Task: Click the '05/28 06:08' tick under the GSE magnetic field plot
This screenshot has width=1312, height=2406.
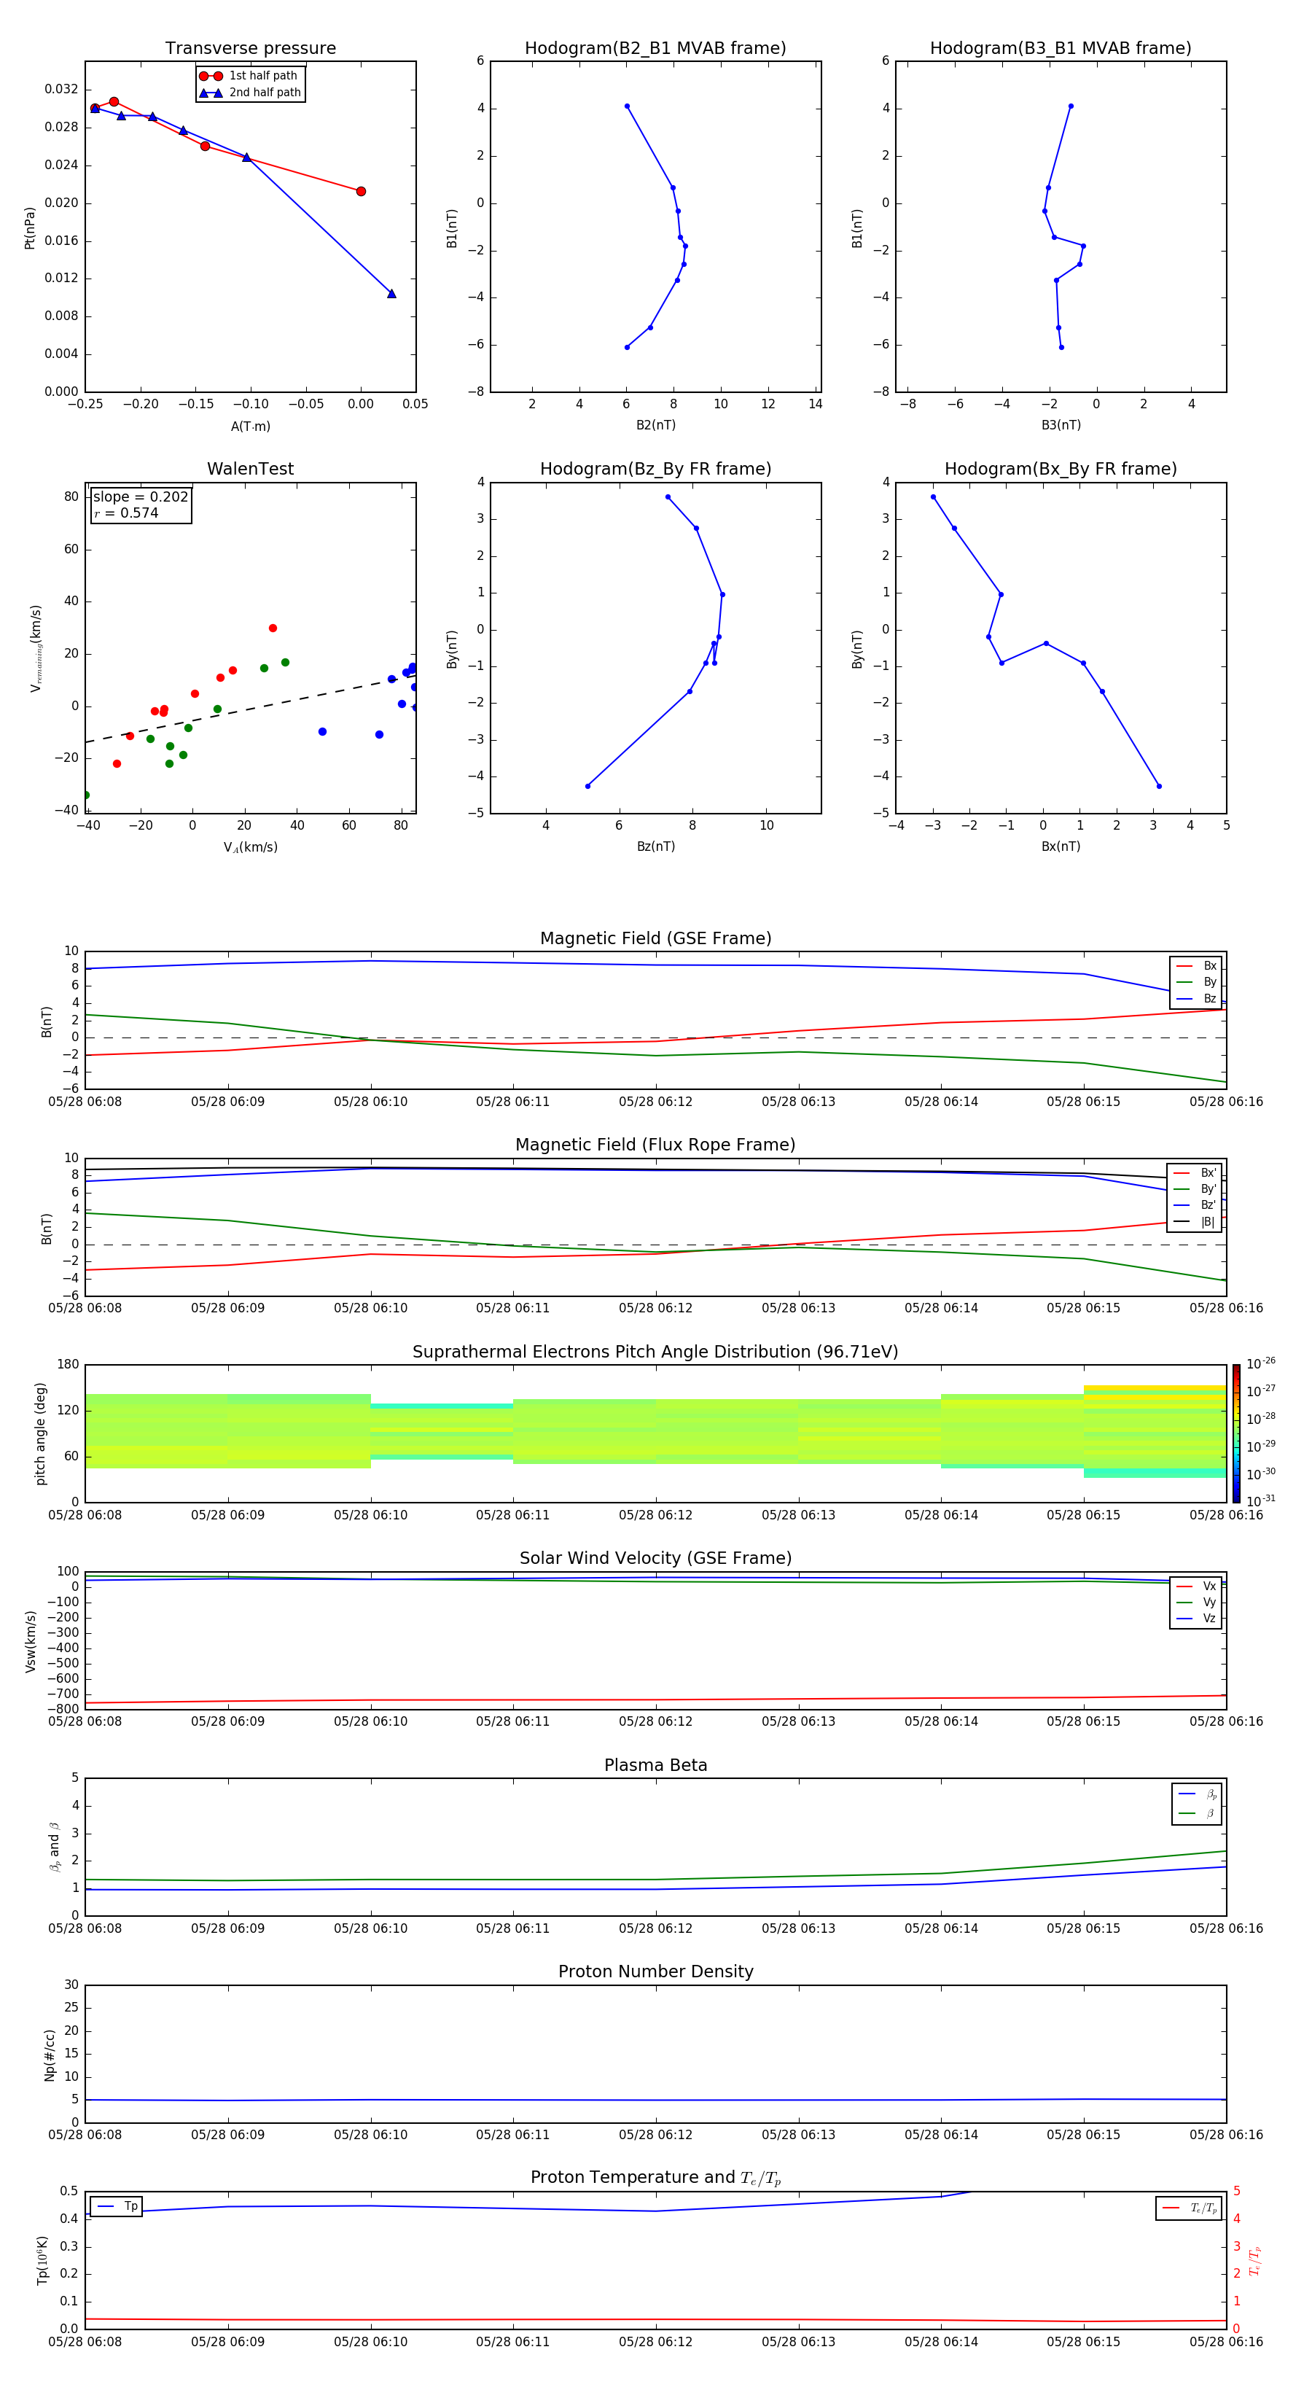Action: click(85, 1102)
